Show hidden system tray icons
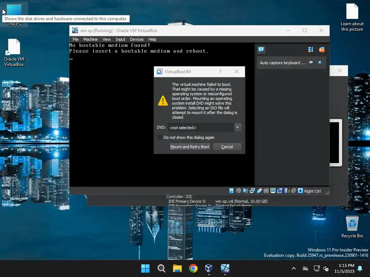This screenshot has height=277, width=370. coord(294,268)
